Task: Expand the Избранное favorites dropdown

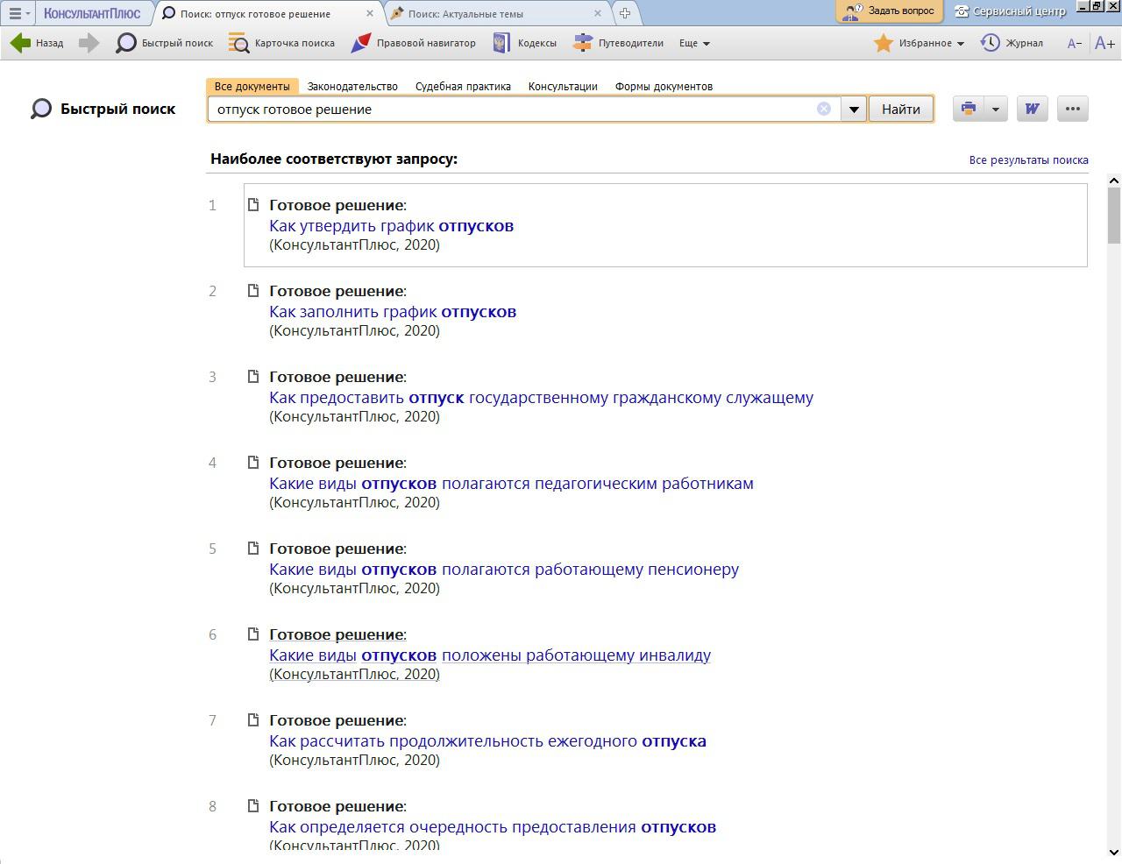Action: pyautogui.click(x=961, y=43)
